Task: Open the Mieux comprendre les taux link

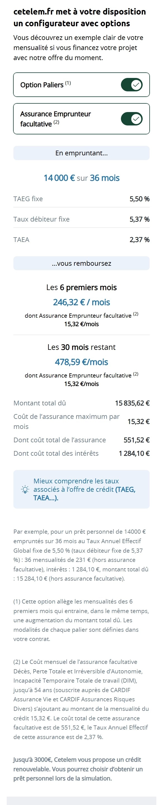Action: point(84,489)
